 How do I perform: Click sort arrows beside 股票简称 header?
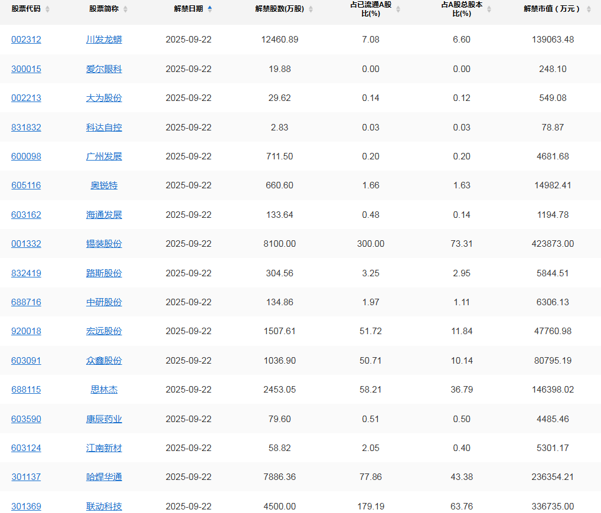point(125,9)
